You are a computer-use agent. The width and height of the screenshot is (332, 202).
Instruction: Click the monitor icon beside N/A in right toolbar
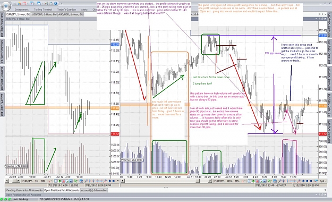316,181
